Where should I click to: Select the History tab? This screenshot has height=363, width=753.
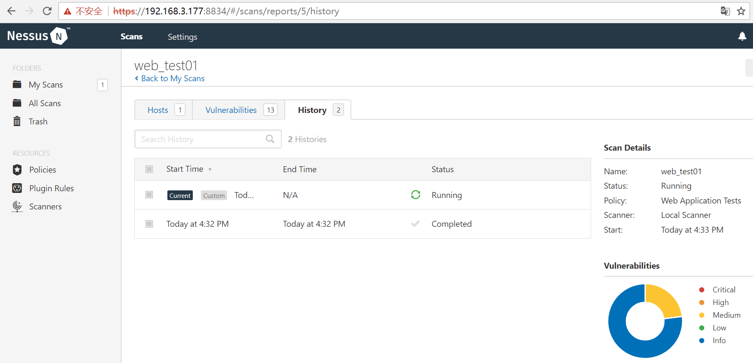[x=318, y=110]
